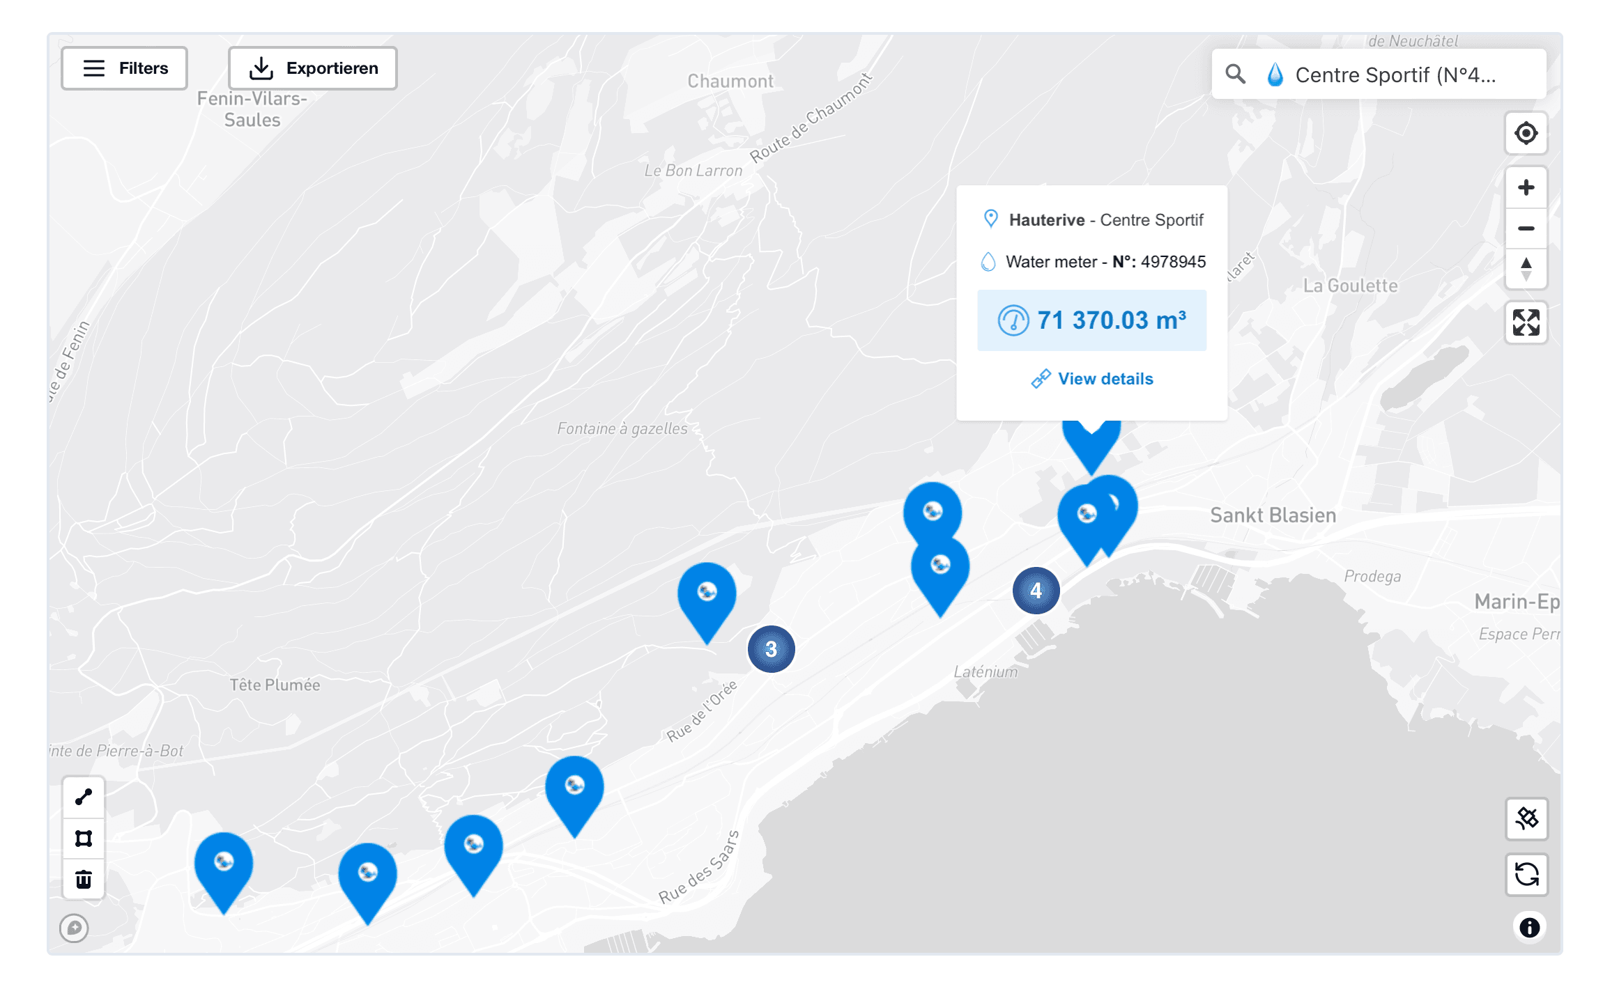Refresh the map data
This screenshot has width=1603, height=989.
click(1526, 874)
